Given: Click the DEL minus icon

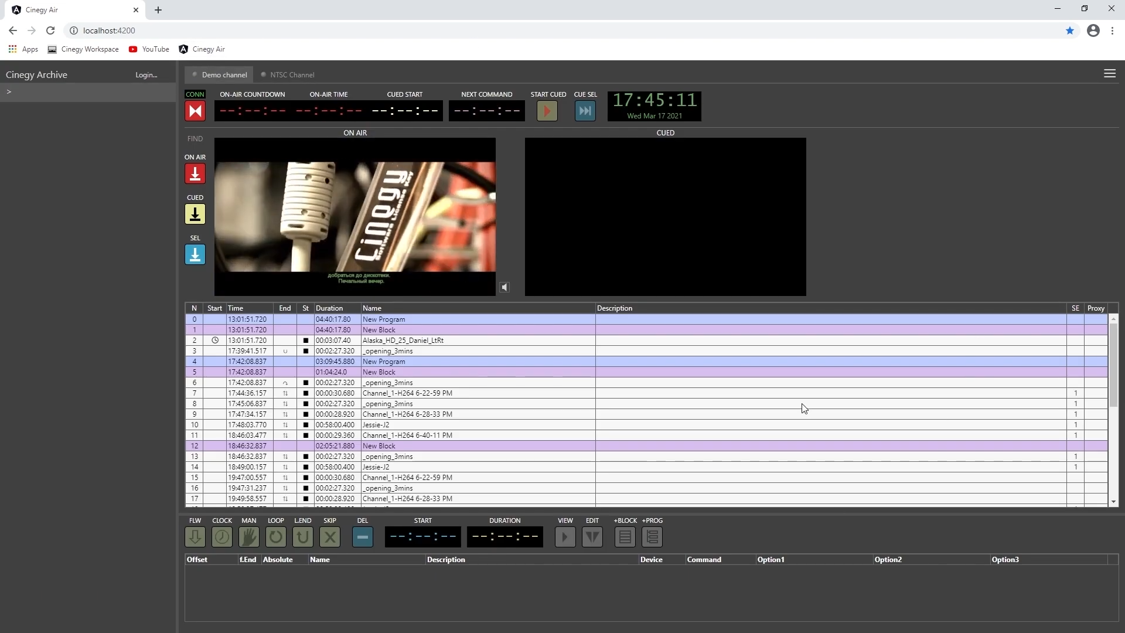Looking at the screenshot, I should [x=363, y=537].
